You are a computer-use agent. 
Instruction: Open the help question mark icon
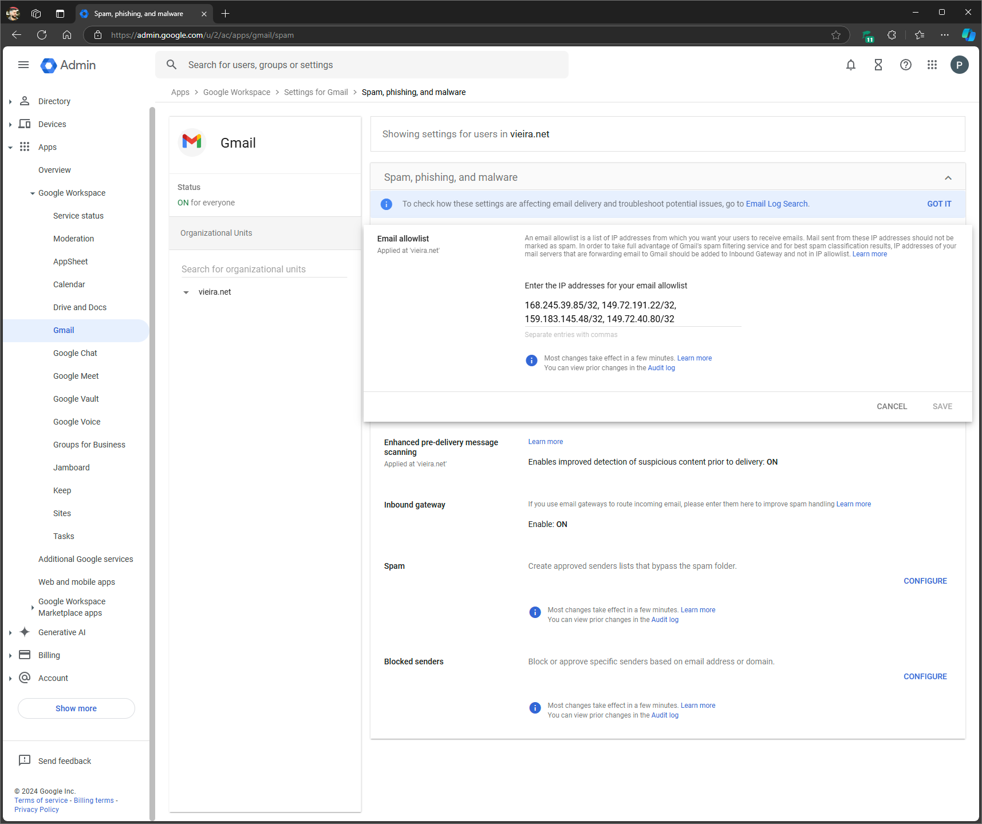pos(906,65)
